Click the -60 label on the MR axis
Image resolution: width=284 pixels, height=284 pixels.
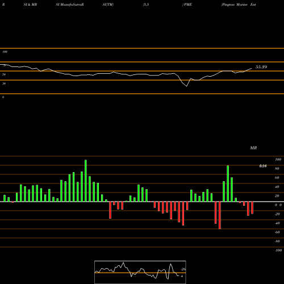point(277,232)
